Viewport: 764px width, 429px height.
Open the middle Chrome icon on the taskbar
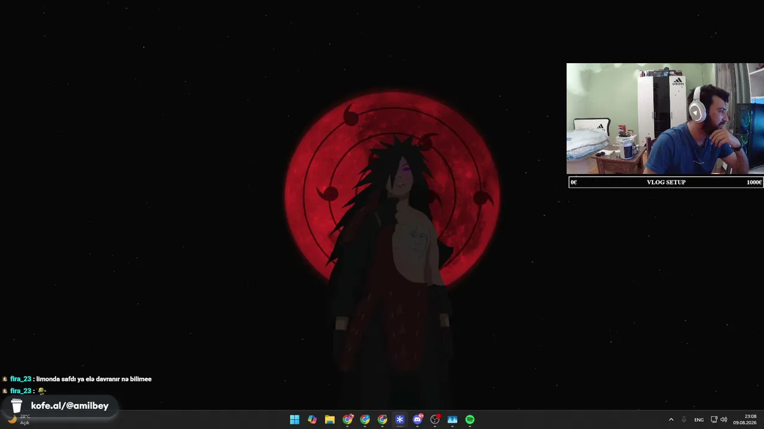coord(365,419)
